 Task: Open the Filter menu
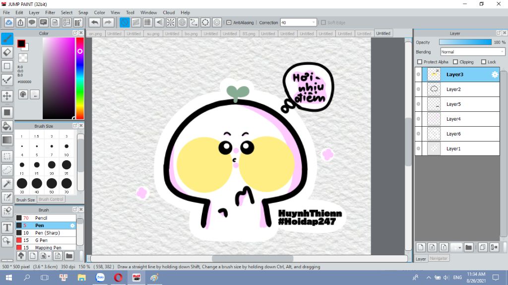tap(50, 12)
